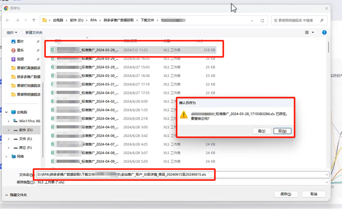Open the 拼多多推广数据 folder in the sidebar
342x209 pixels.
pyautogui.click(x=26, y=77)
